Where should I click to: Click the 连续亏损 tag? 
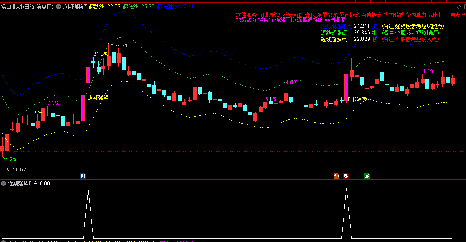point(286,20)
